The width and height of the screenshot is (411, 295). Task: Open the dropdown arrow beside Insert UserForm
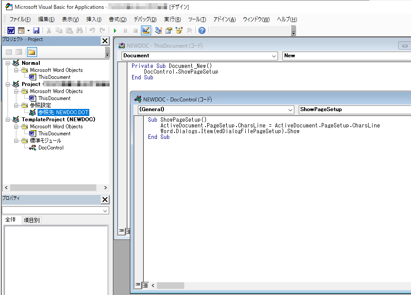pyautogui.click(x=28, y=30)
